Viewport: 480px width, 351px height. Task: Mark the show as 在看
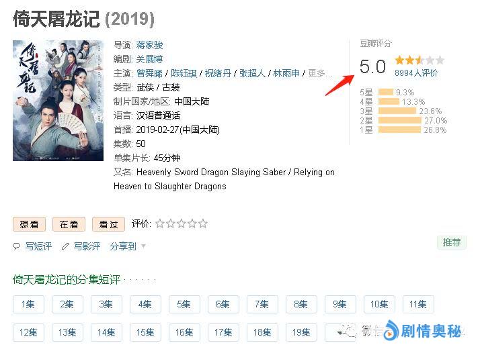69,224
